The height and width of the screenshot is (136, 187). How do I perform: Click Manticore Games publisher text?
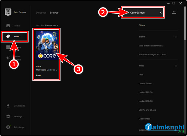pyautogui.click(x=46, y=70)
